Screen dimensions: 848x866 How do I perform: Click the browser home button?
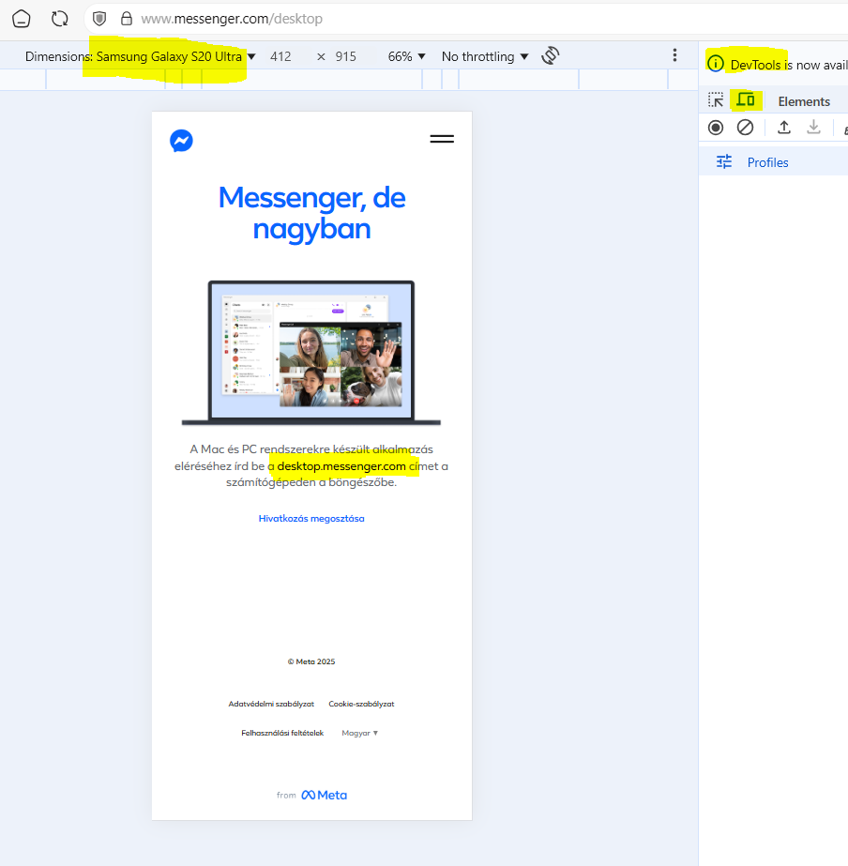[x=22, y=19]
